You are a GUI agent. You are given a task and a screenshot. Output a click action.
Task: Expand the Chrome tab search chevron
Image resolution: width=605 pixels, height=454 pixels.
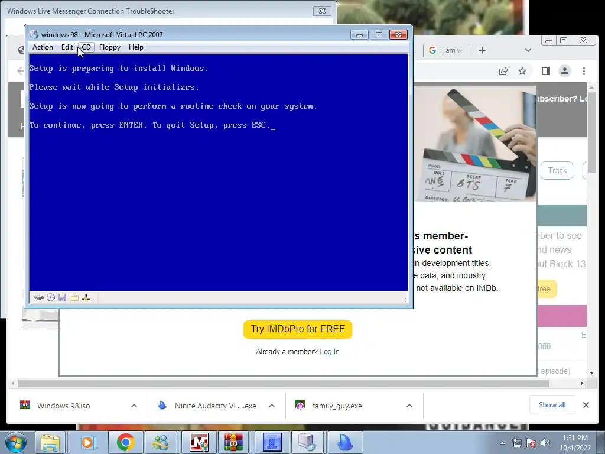pos(528,50)
